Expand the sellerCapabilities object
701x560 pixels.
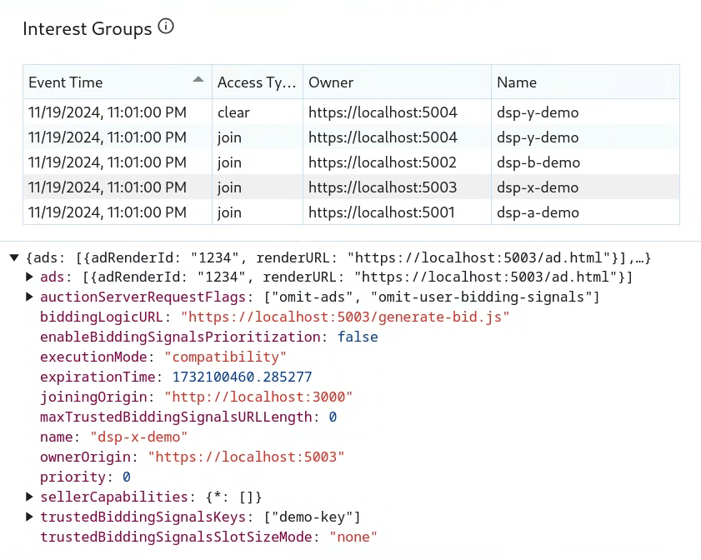click(30, 497)
